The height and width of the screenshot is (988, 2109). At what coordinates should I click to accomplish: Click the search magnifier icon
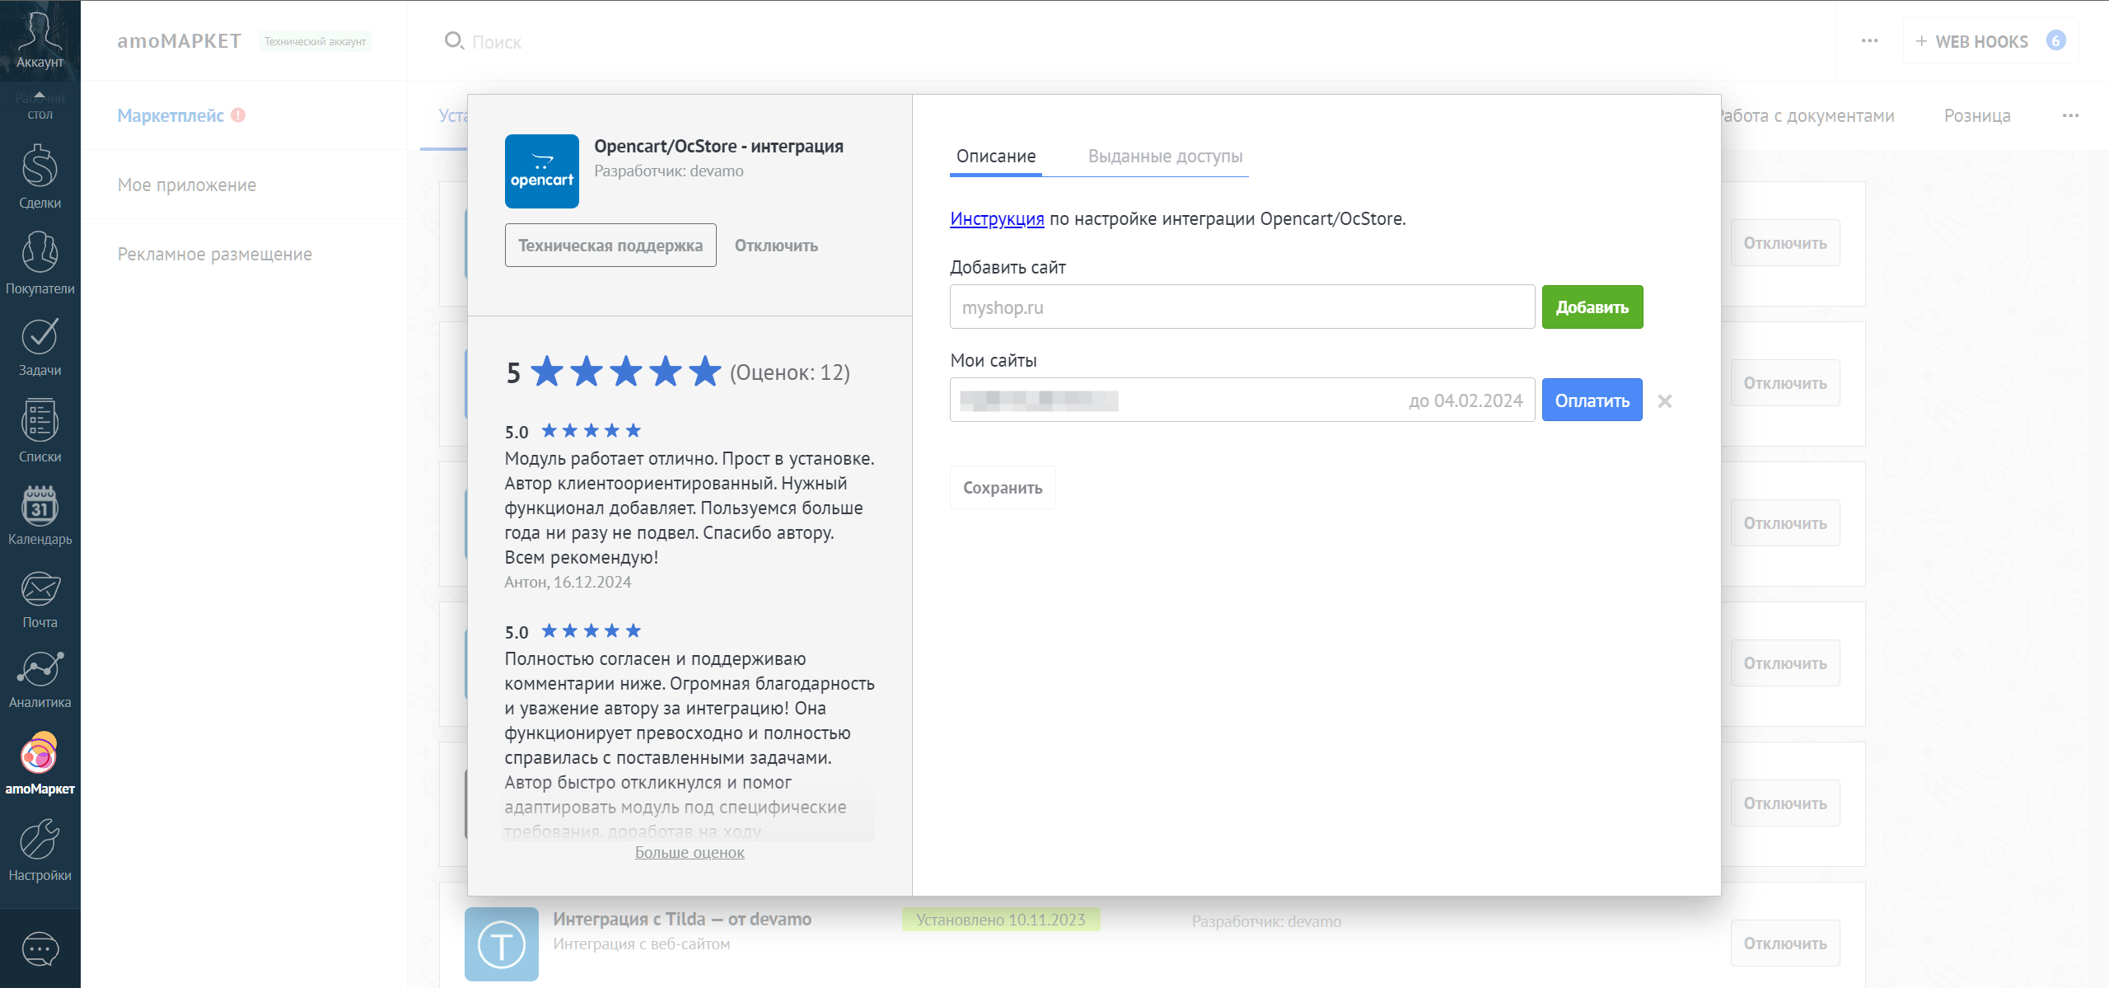point(453,40)
